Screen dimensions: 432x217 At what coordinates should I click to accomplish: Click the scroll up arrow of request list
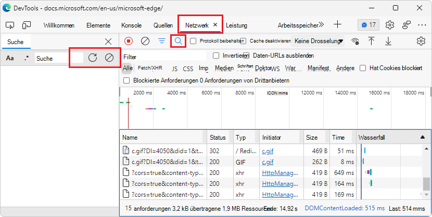(x=426, y=148)
